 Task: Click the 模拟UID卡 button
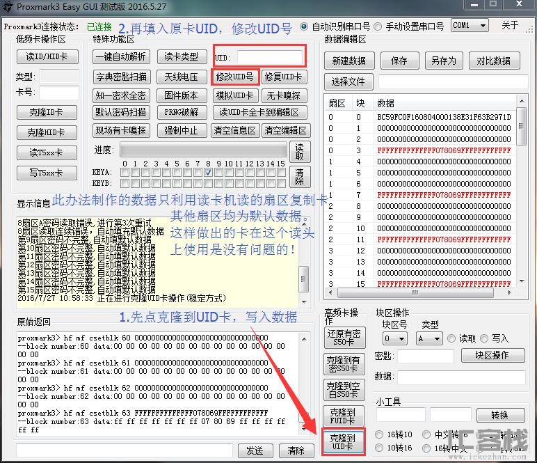(235, 95)
